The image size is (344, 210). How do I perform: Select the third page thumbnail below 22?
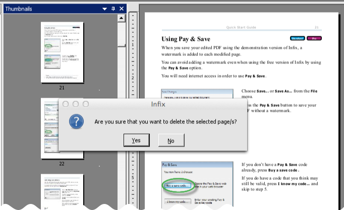pos(62,192)
